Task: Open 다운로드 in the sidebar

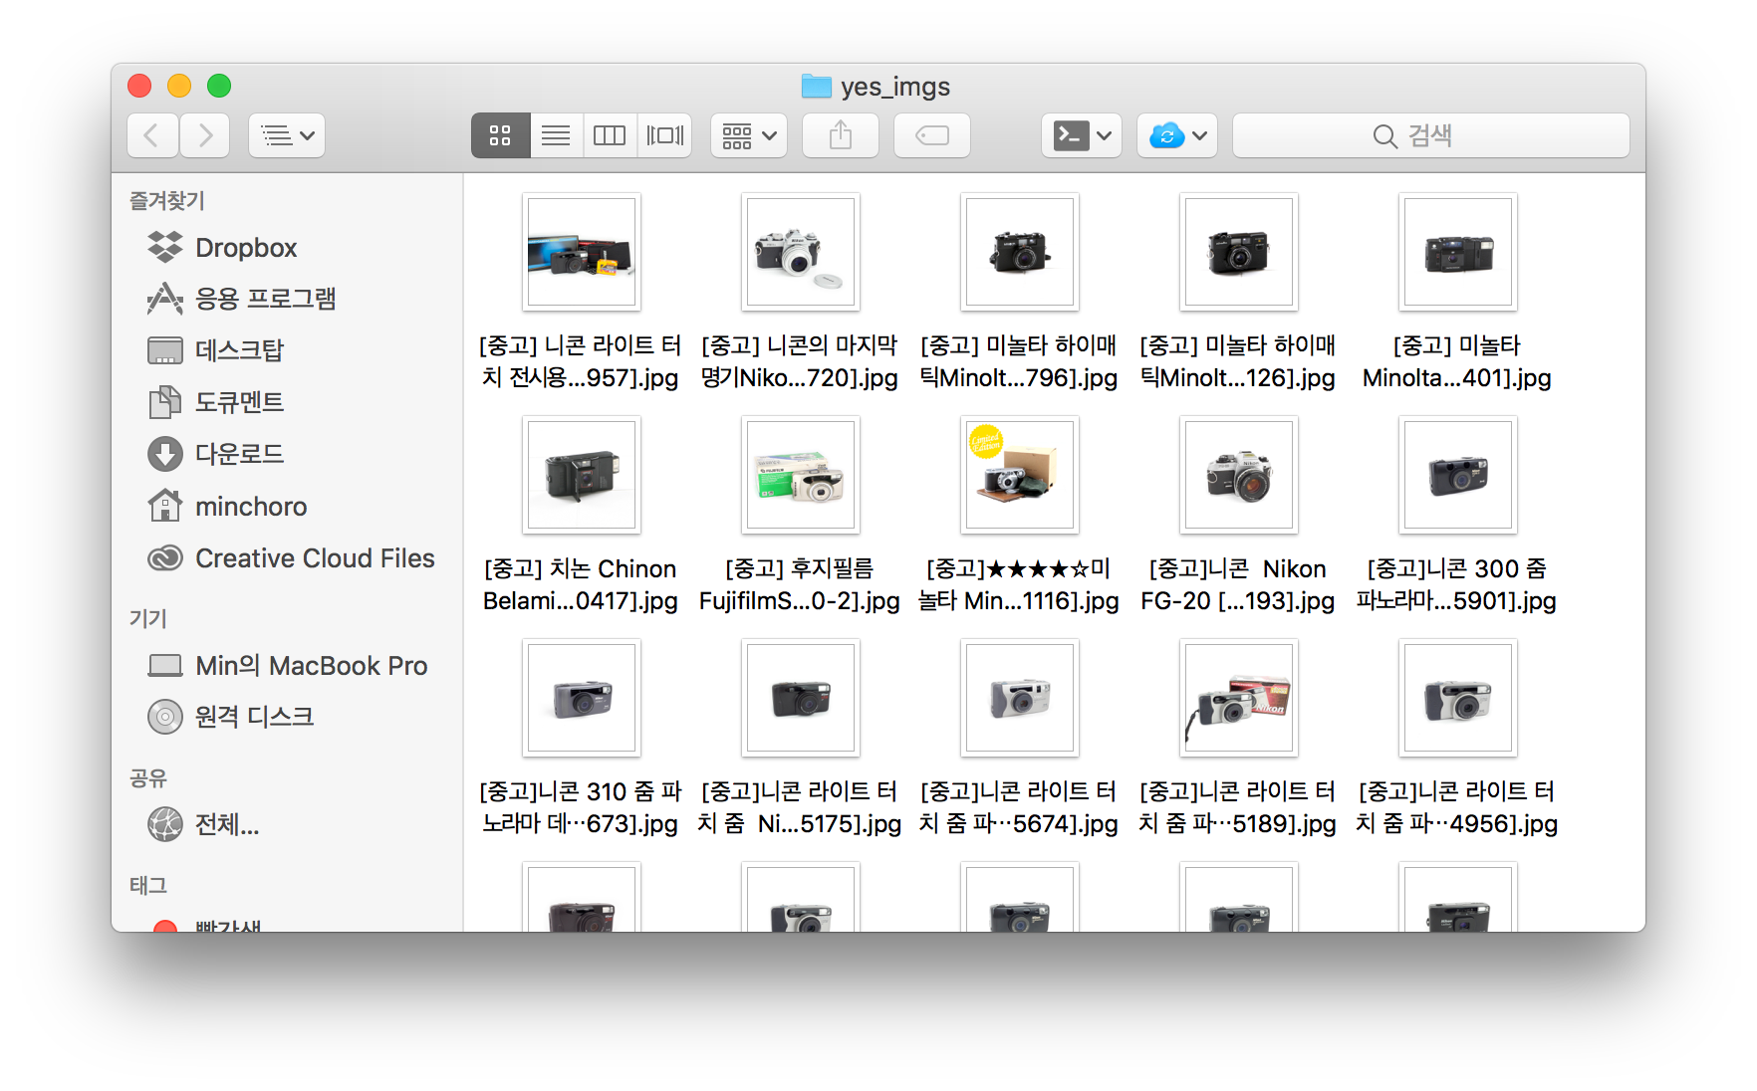Action: click(287, 454)
